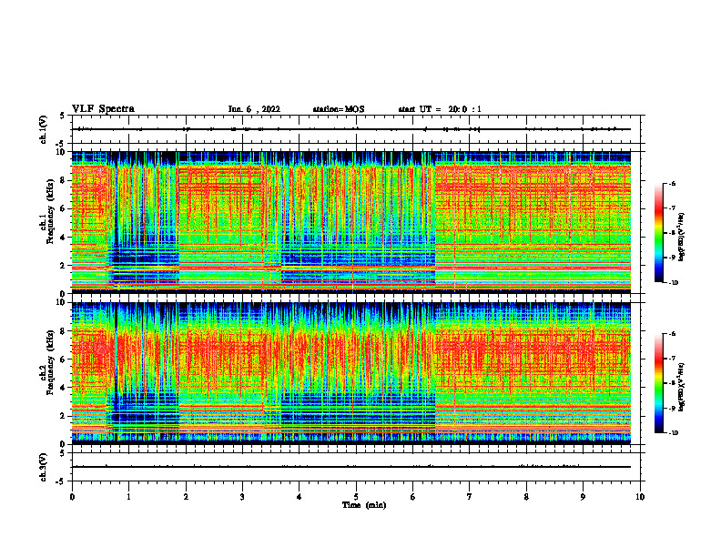Click the ch.2 colorbar "-10" tick label
The height and width of the screenshot is (557, 721).
pos(674,433)
